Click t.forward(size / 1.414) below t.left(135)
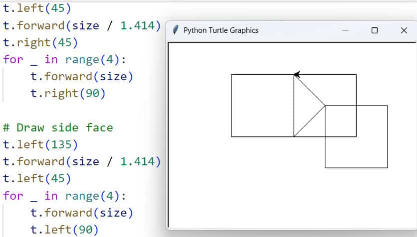 click(82, 162)
